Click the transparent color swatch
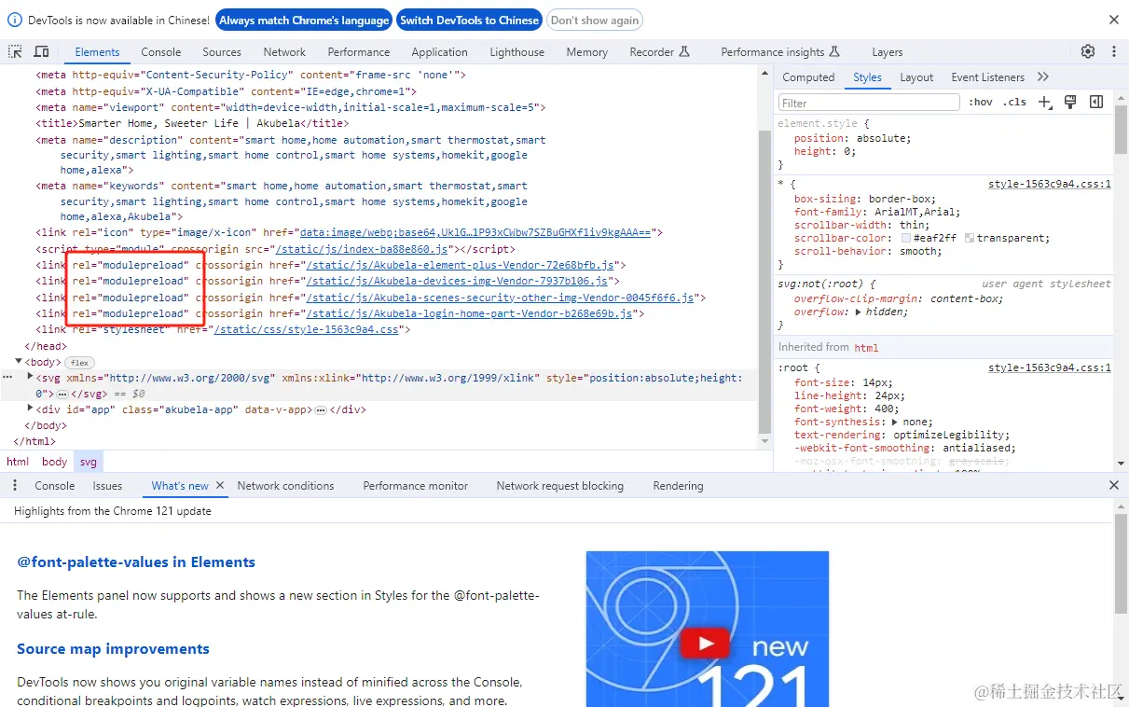The width and height of the screenshot is (1129, 707). pyautogui.click(x=970, y=238)
